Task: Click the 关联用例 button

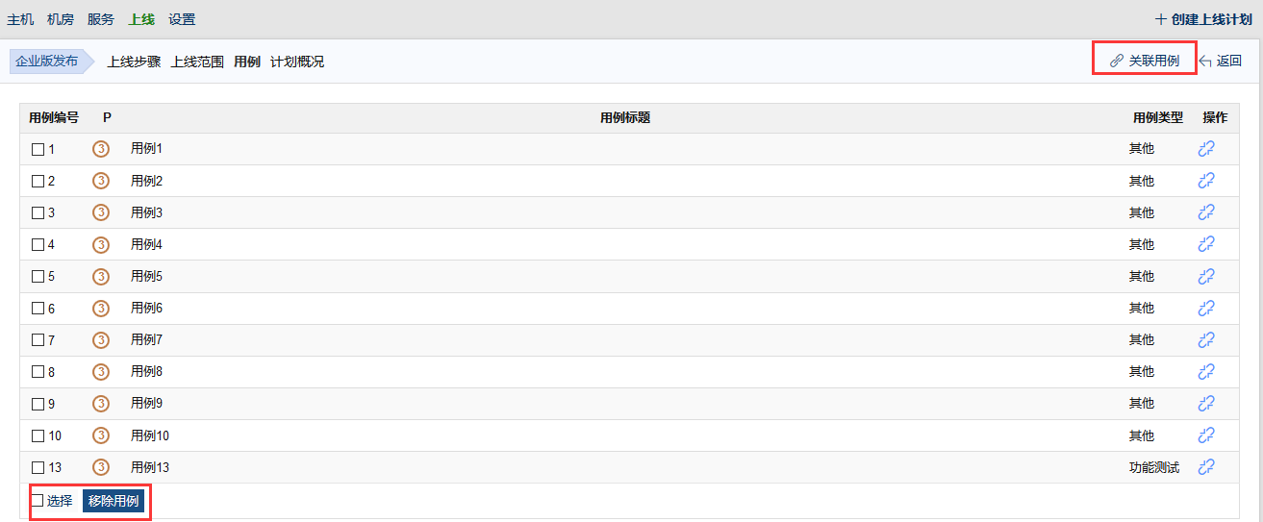Action: pos(1145,61)
